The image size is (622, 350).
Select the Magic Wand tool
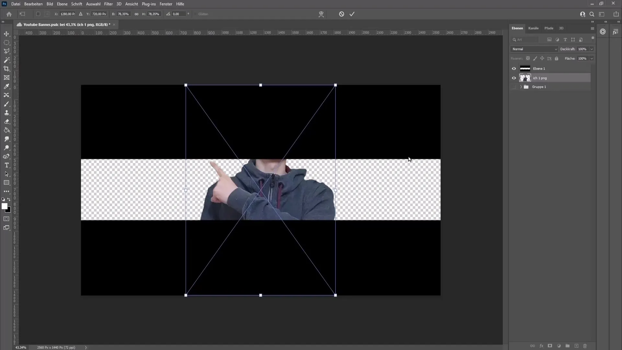pos(6,60)
